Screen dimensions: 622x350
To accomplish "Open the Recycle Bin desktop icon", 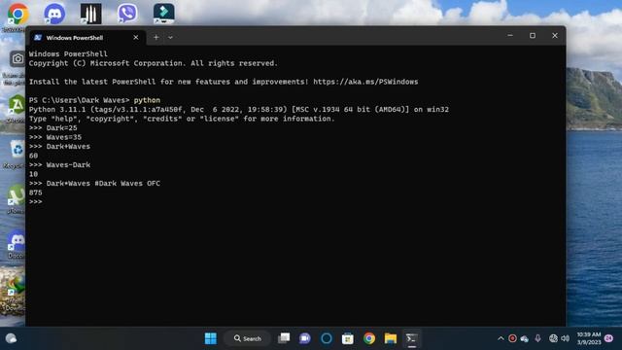I will point(17,150).
